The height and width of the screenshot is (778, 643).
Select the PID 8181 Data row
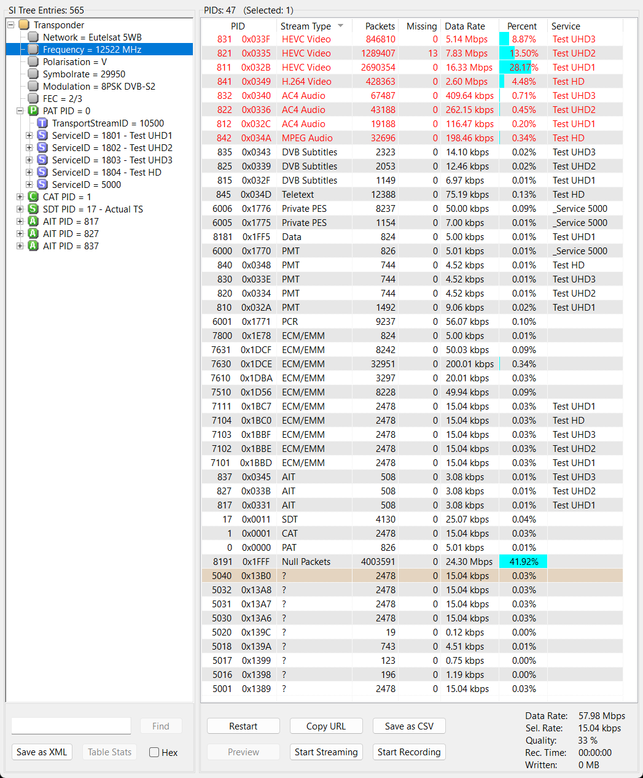412,237
